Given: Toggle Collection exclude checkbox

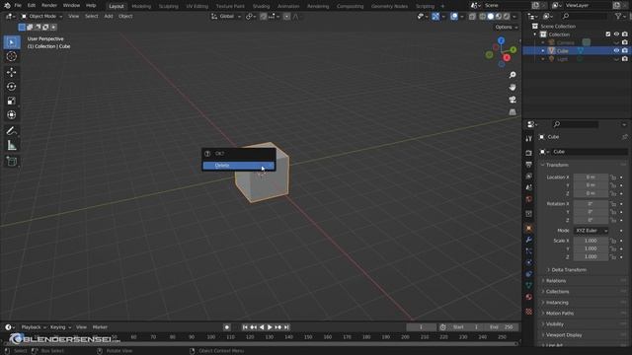Looking at the screenshot, I should [x=608, y=35].
